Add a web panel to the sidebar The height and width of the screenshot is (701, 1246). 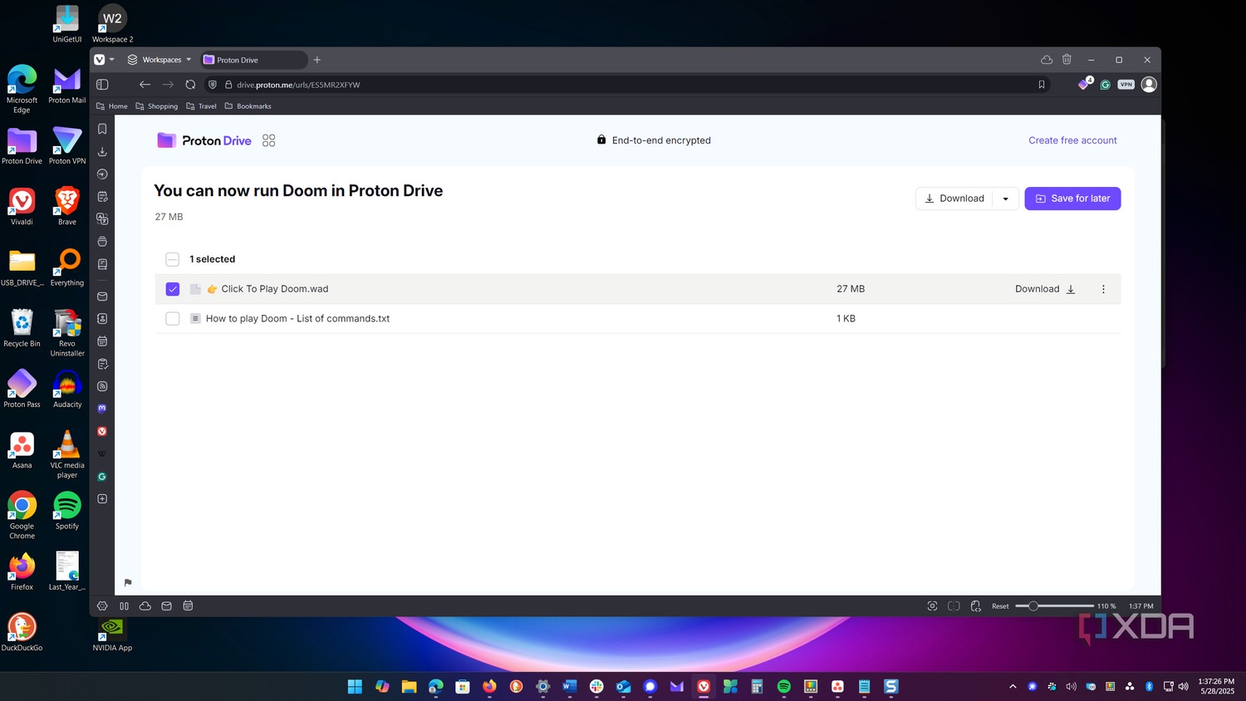pos(102,498)
